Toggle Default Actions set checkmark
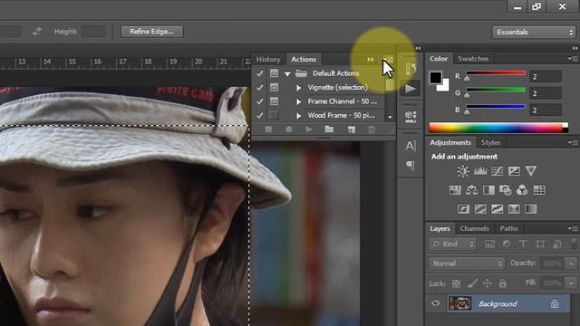580x326 pixels. point(260,73)
